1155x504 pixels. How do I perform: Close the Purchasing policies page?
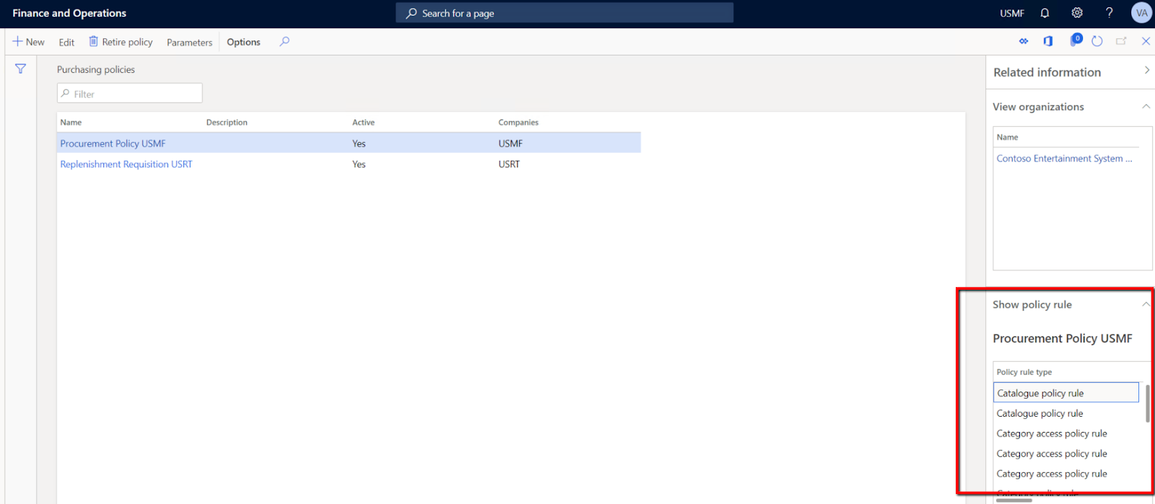(x=1146, y=41)
